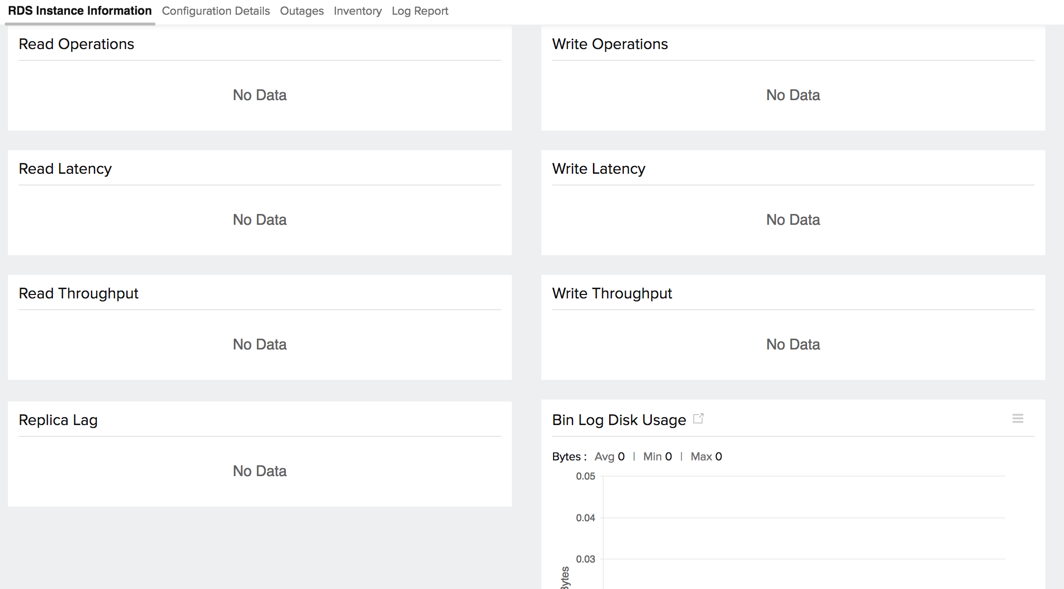Screen dimensions: 1064x589
Task: Click the RDS Instance Information tab
Action: pos(80,11)
